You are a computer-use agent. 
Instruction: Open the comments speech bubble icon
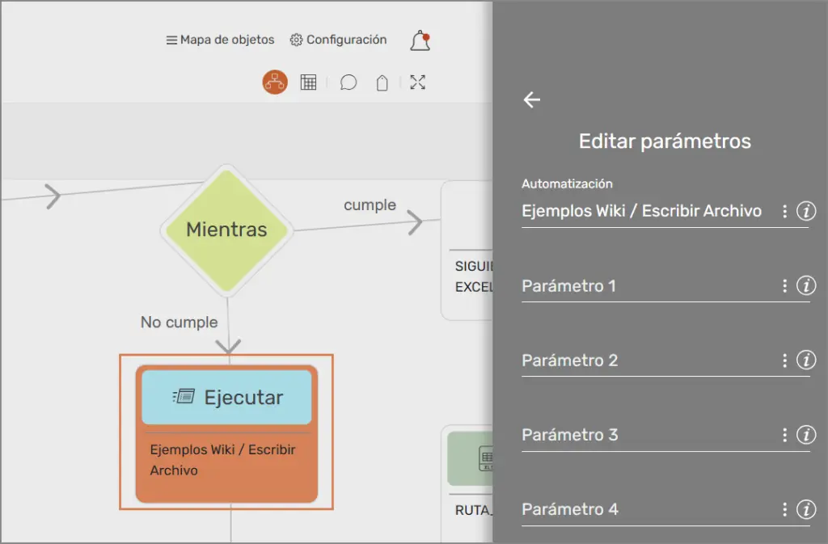point(349,82)
